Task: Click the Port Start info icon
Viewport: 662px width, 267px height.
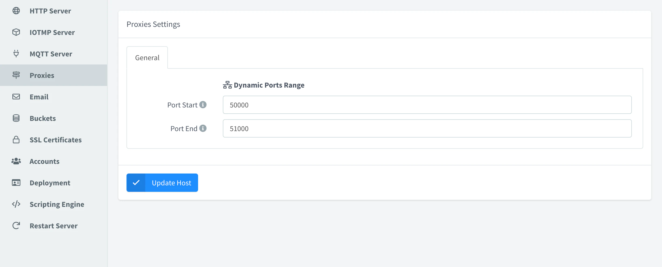Action: point(203,105)
